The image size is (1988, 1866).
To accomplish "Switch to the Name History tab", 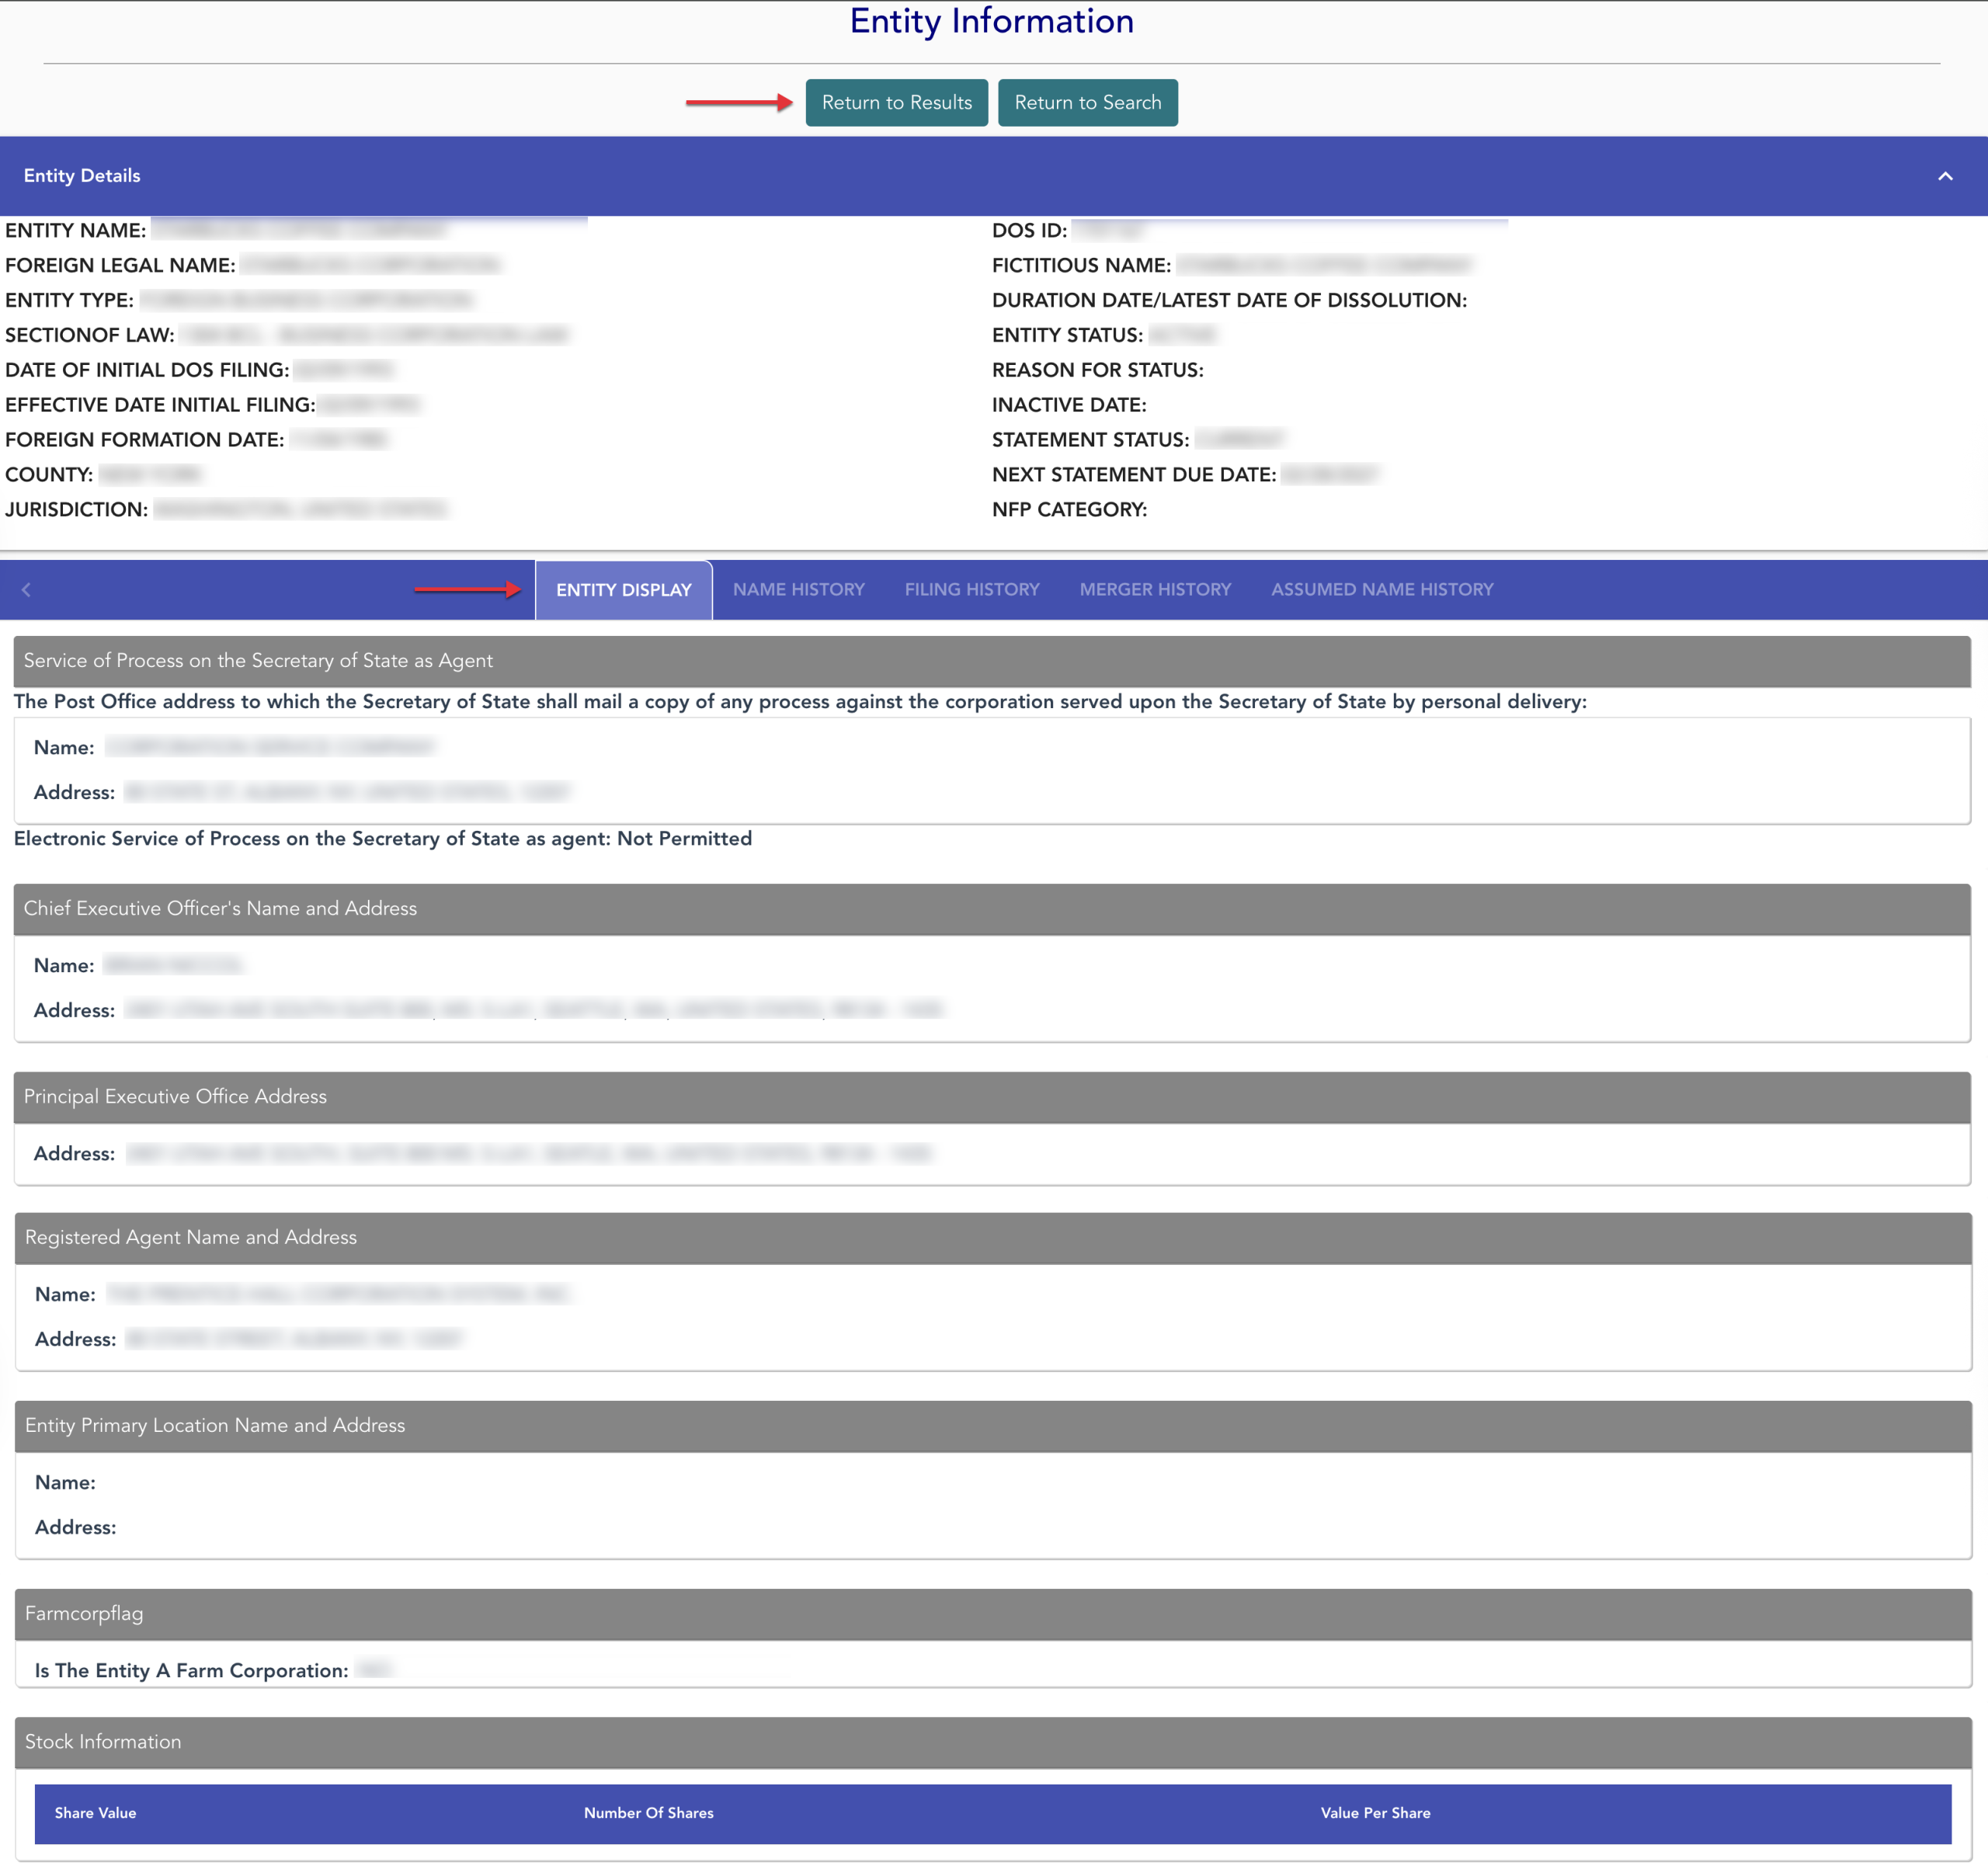I will [798, 590].
